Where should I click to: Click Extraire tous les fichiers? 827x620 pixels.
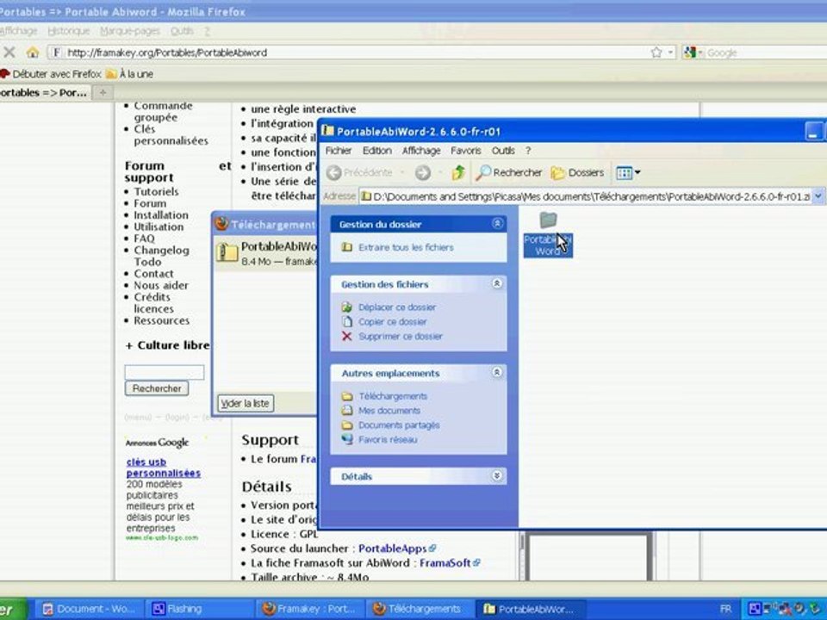[406, 247]
